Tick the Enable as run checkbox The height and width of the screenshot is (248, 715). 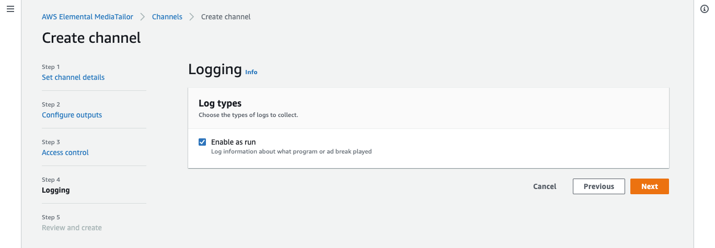click(x=202, y=142)
